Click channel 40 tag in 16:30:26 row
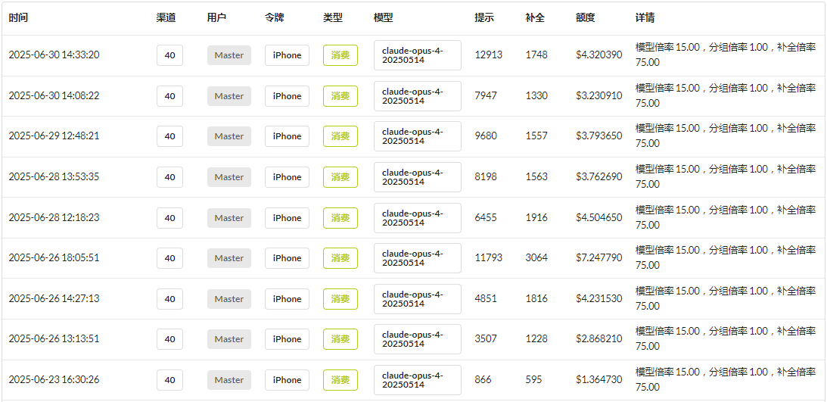Viewport: 827px width, 402px height. 169,380
